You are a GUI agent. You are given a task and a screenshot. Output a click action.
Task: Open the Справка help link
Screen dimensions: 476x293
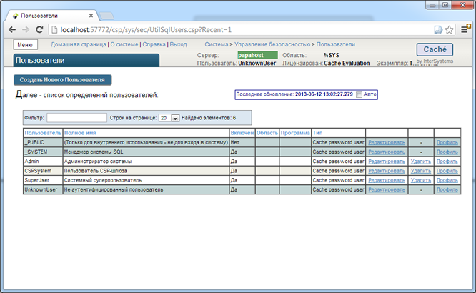154,44
